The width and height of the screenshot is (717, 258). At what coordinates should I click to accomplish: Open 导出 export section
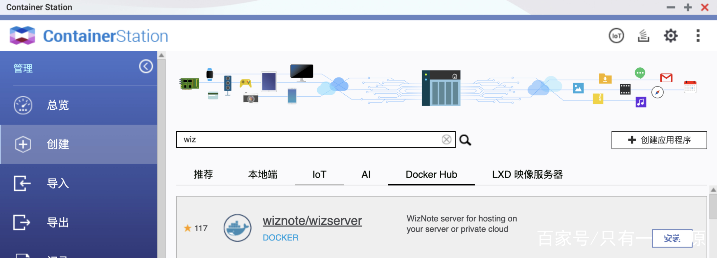(x=79, y=222)
